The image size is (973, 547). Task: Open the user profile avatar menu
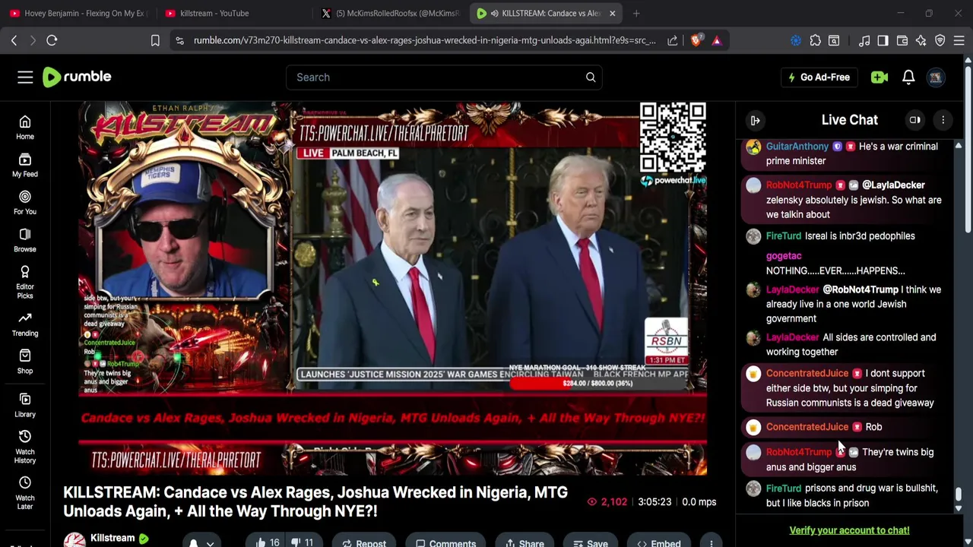tap(936, 77)
